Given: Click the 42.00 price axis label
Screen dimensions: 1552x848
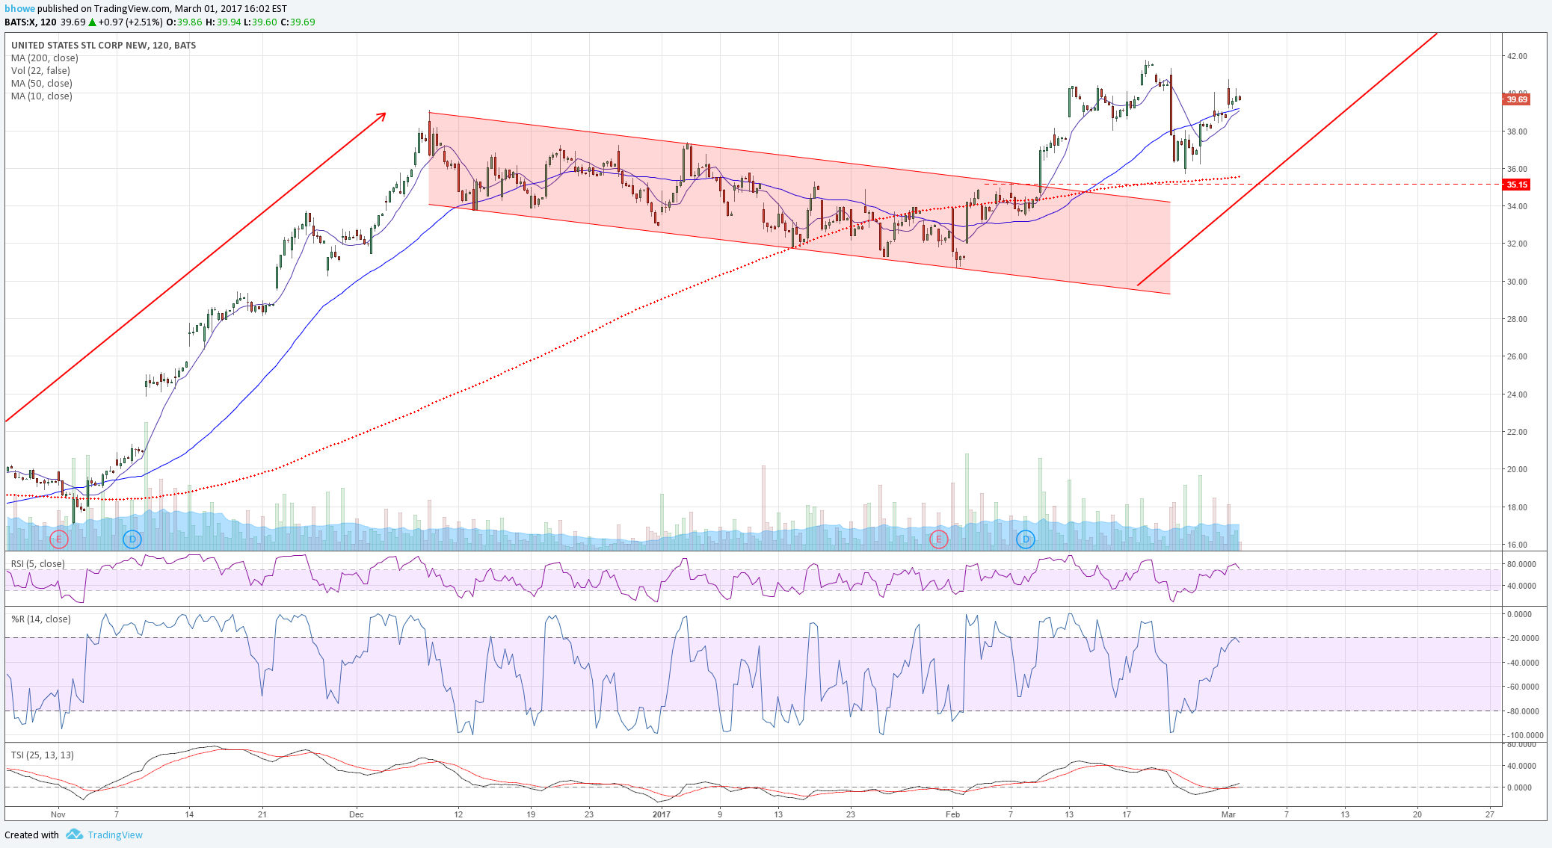Looking at the screenshot, I should click(1517, 56).
